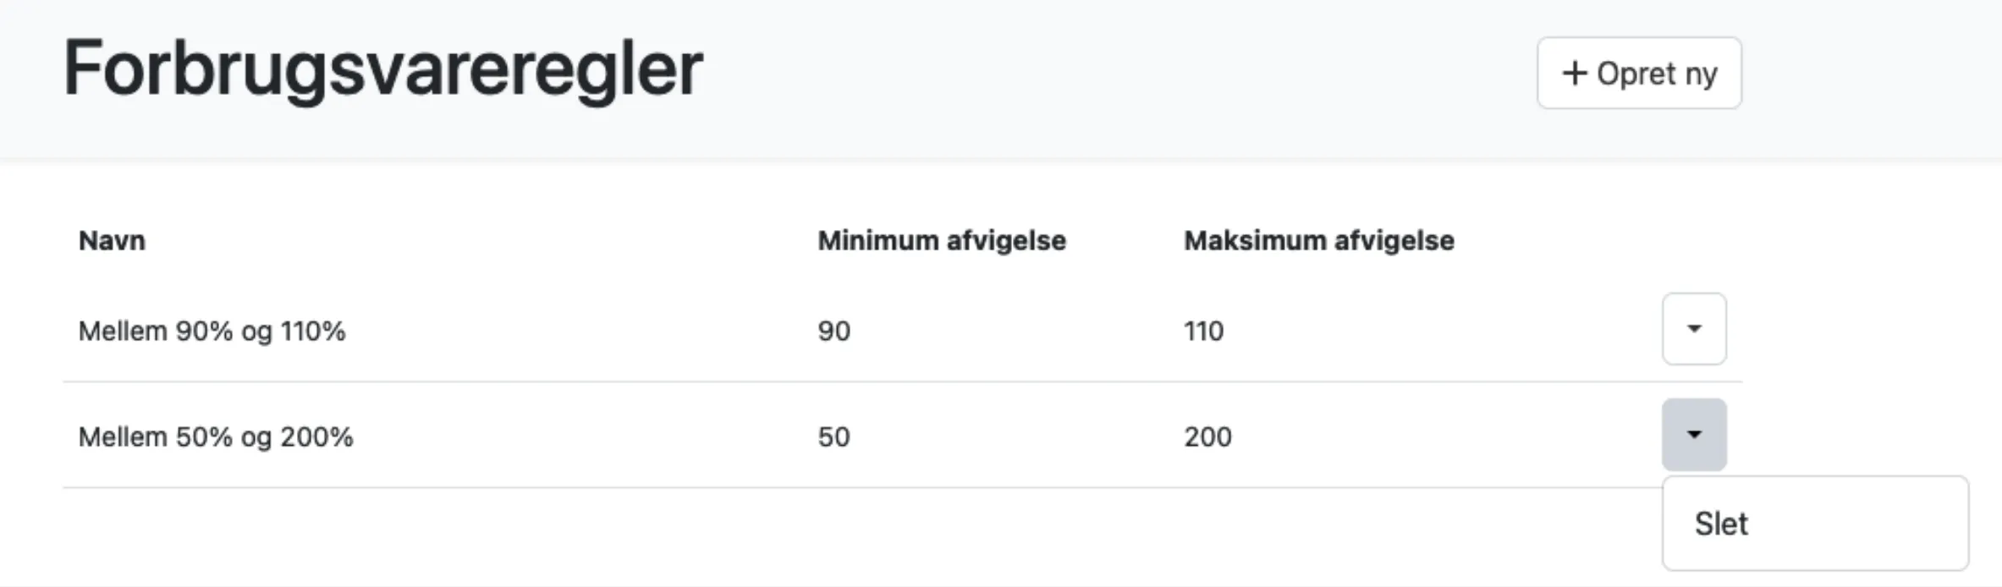The width and height of the screenshot is (2002, 587).
Task: Click the Minimum afvigelse column header
Action: pos(941,240)
